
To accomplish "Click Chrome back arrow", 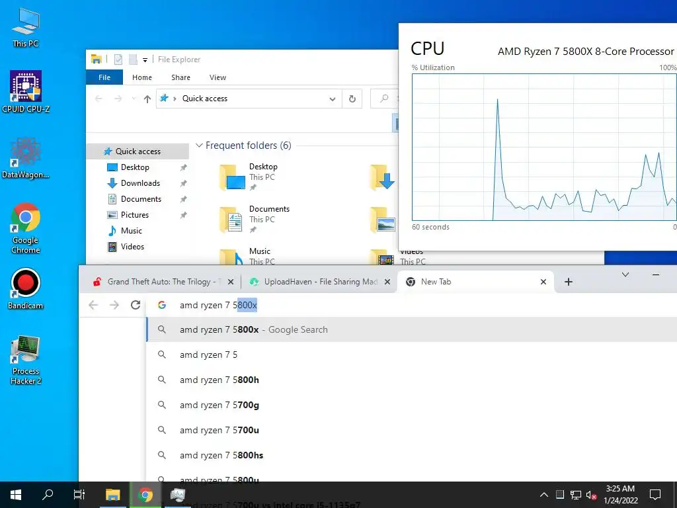I will point(93,305).
